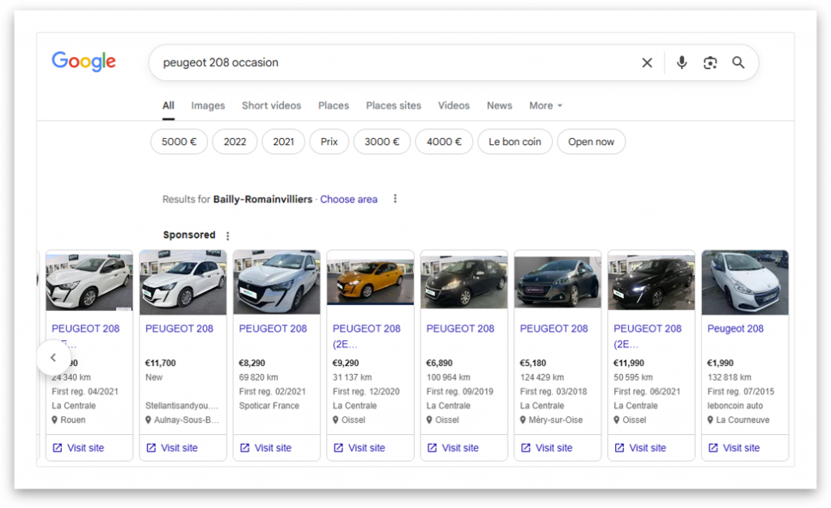Switch to the Images tab
Screen dimensions: 831x508
click(x=208, y=105)
